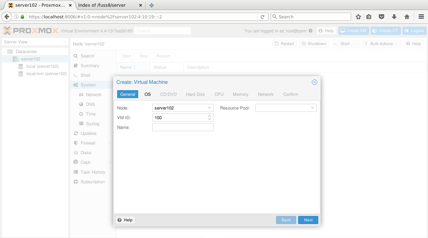Screen dimensions: 428x238
Task: Open the Firefox hamburger menu
Action: point(421,17)
